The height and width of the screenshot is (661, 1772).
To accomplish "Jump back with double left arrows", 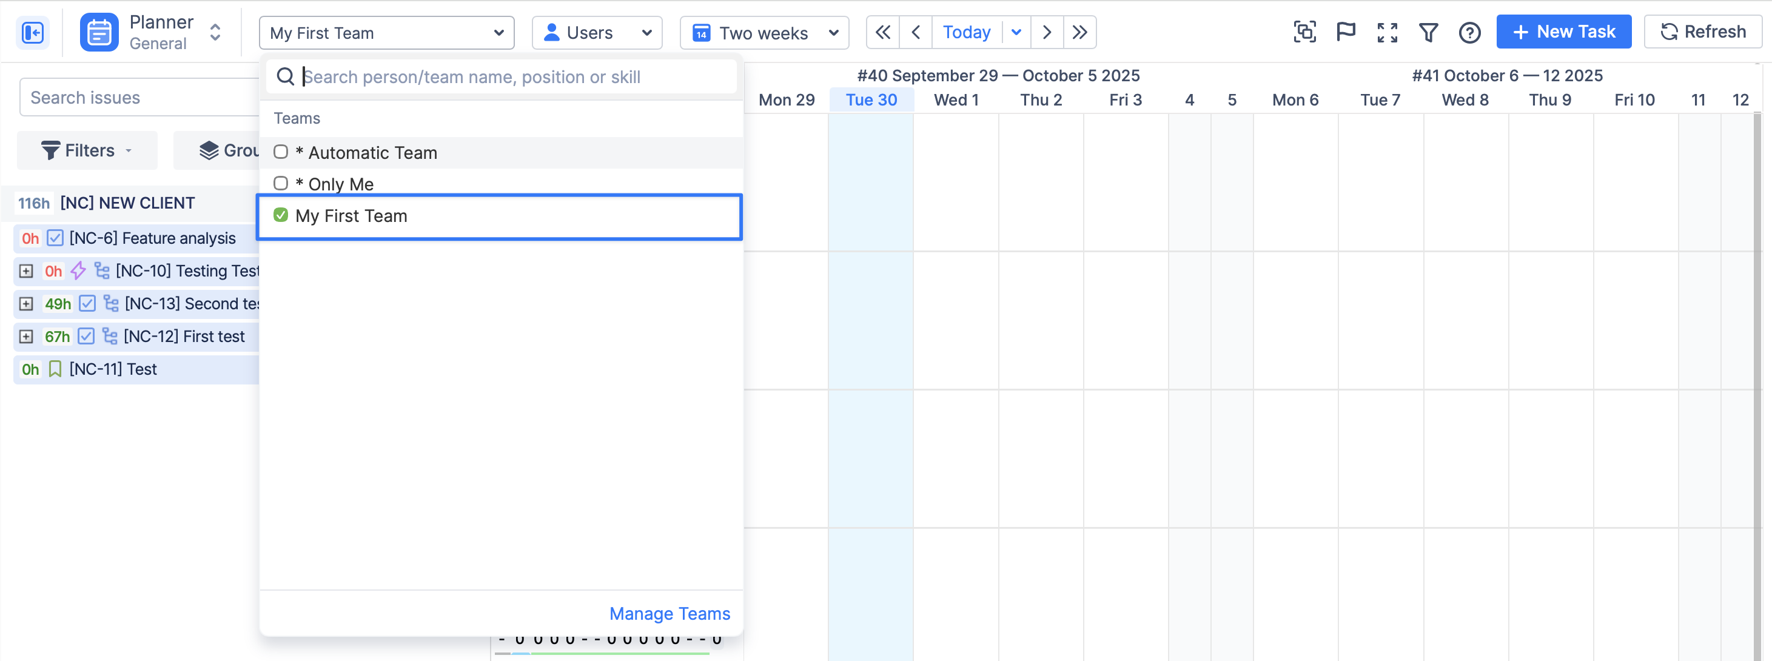I will click(882, 32).
